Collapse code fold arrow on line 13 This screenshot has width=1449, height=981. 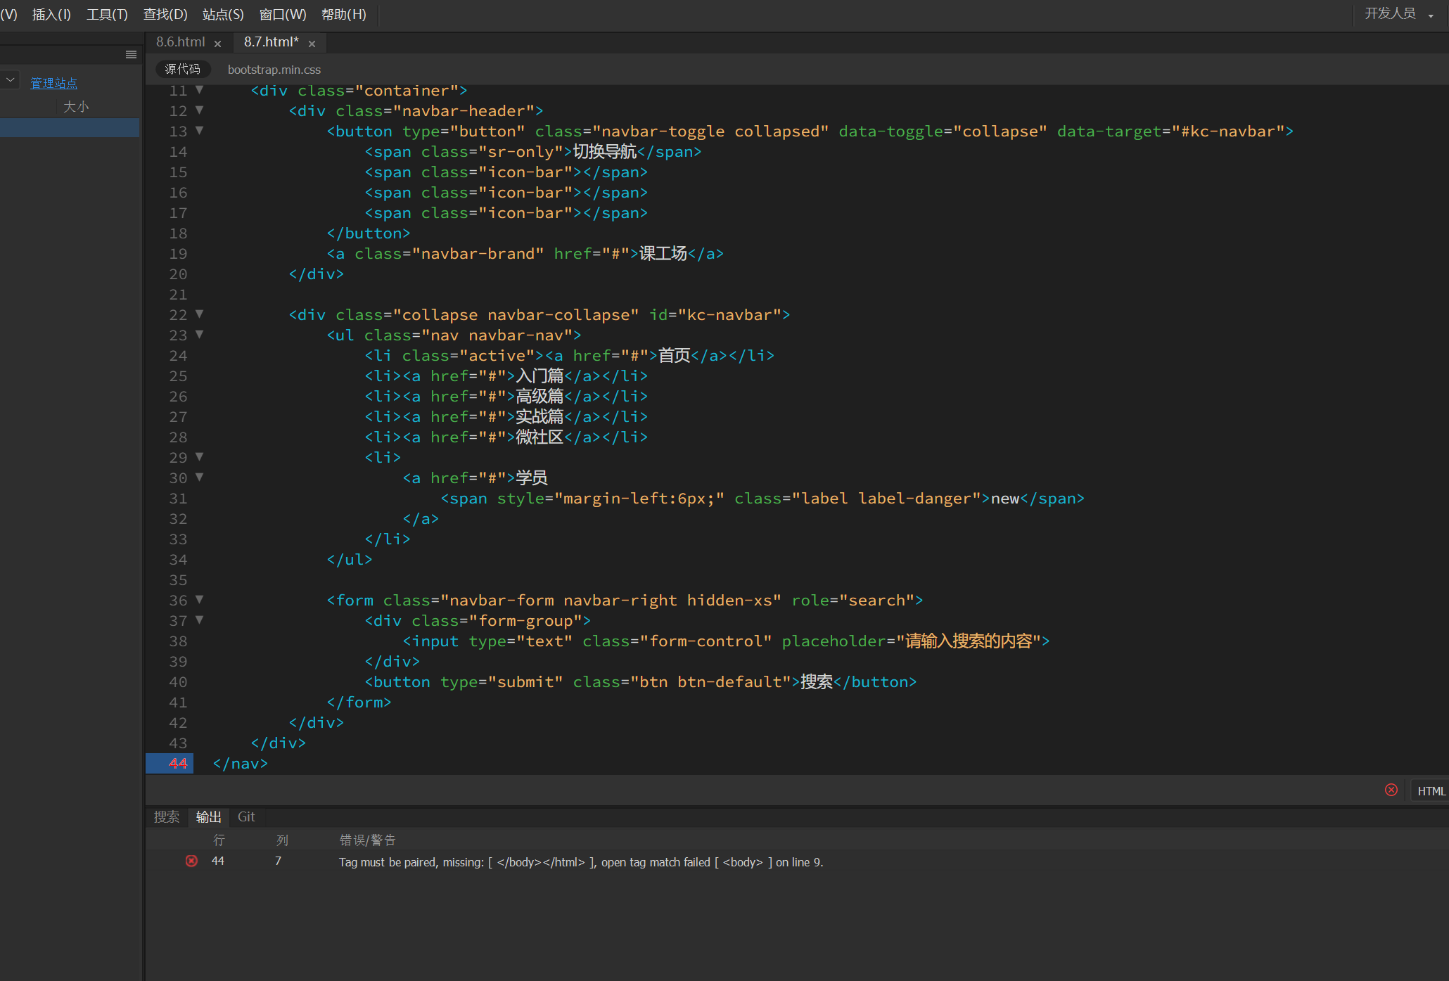[200, 131]
